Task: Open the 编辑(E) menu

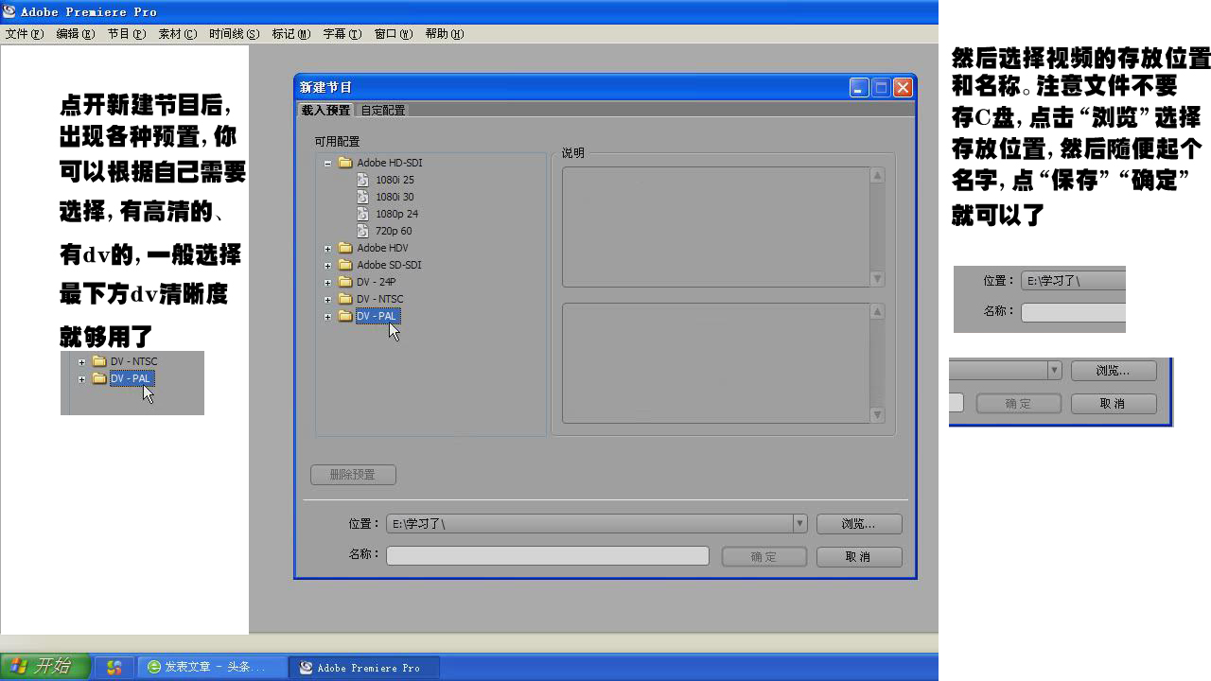Action: (76, 34)
